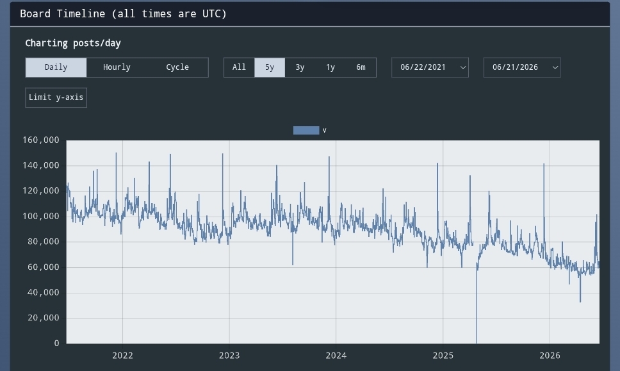
Task: Click the Charting posts/day heading
Action: click(x=73, y=43)
